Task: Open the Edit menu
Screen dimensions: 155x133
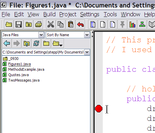Action: click(19, 15)
